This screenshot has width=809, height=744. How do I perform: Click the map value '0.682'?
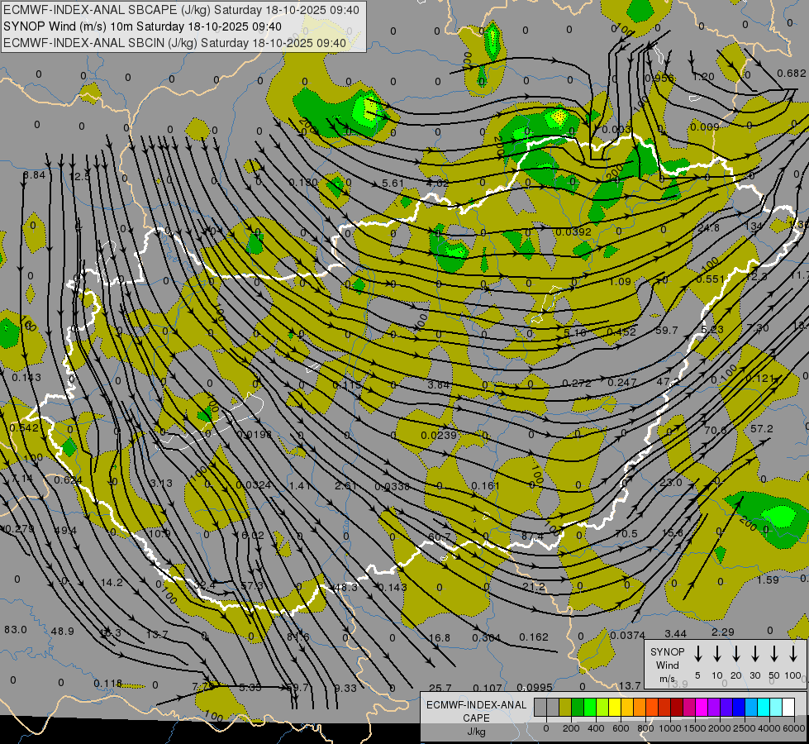pos(791,74)
